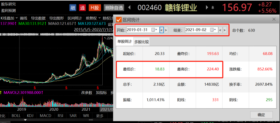The height and width of the screenshot is (123, 280).
Task: Click the 换手率 value 2697.84%
Action: [x=264, y=84]
